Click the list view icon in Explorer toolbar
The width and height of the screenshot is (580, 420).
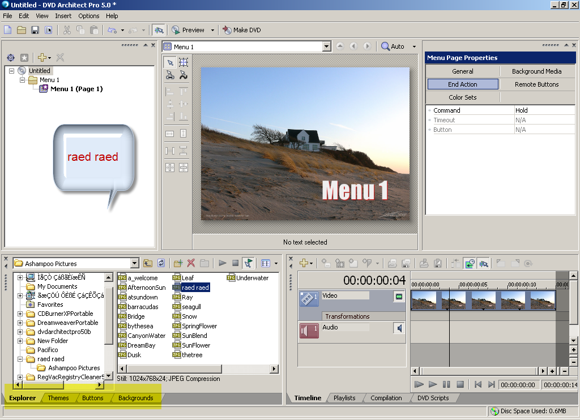266,263
